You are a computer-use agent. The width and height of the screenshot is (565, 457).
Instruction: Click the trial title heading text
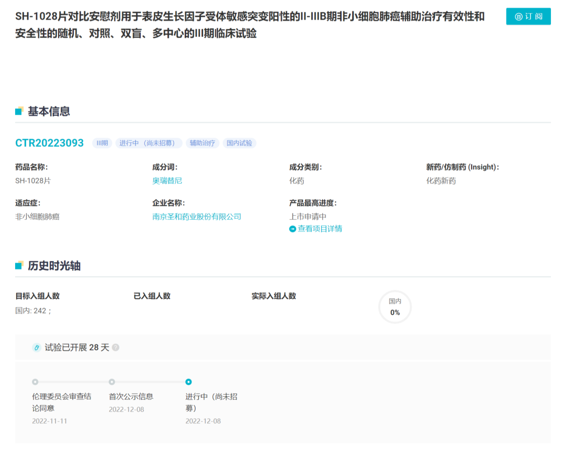coord(250,25)
